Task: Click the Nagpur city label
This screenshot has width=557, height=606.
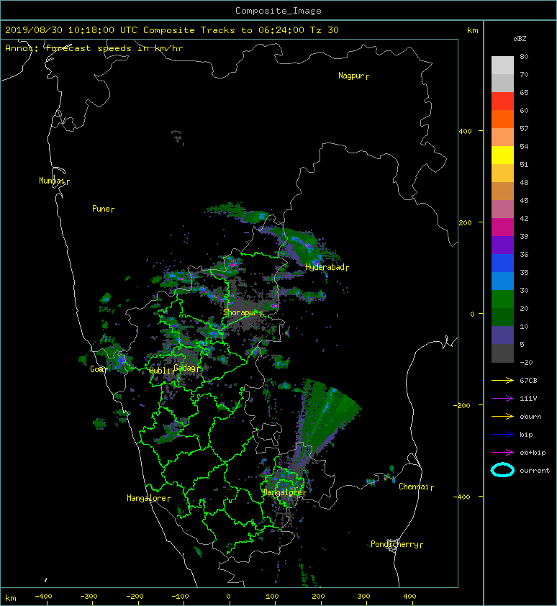Action: coord(351,76)
